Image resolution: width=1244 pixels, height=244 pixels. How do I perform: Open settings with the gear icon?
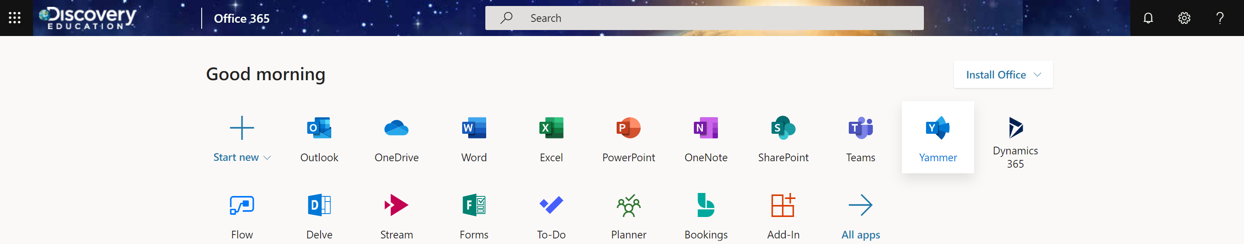1183,18
